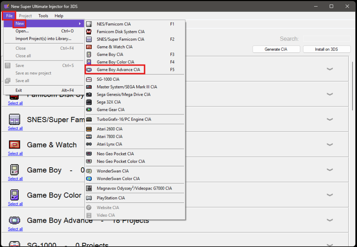Click the Sega 32X CIA icon

tap(89, 102)
